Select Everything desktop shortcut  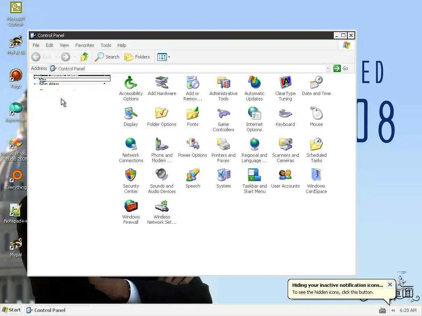tap(16, 180)
